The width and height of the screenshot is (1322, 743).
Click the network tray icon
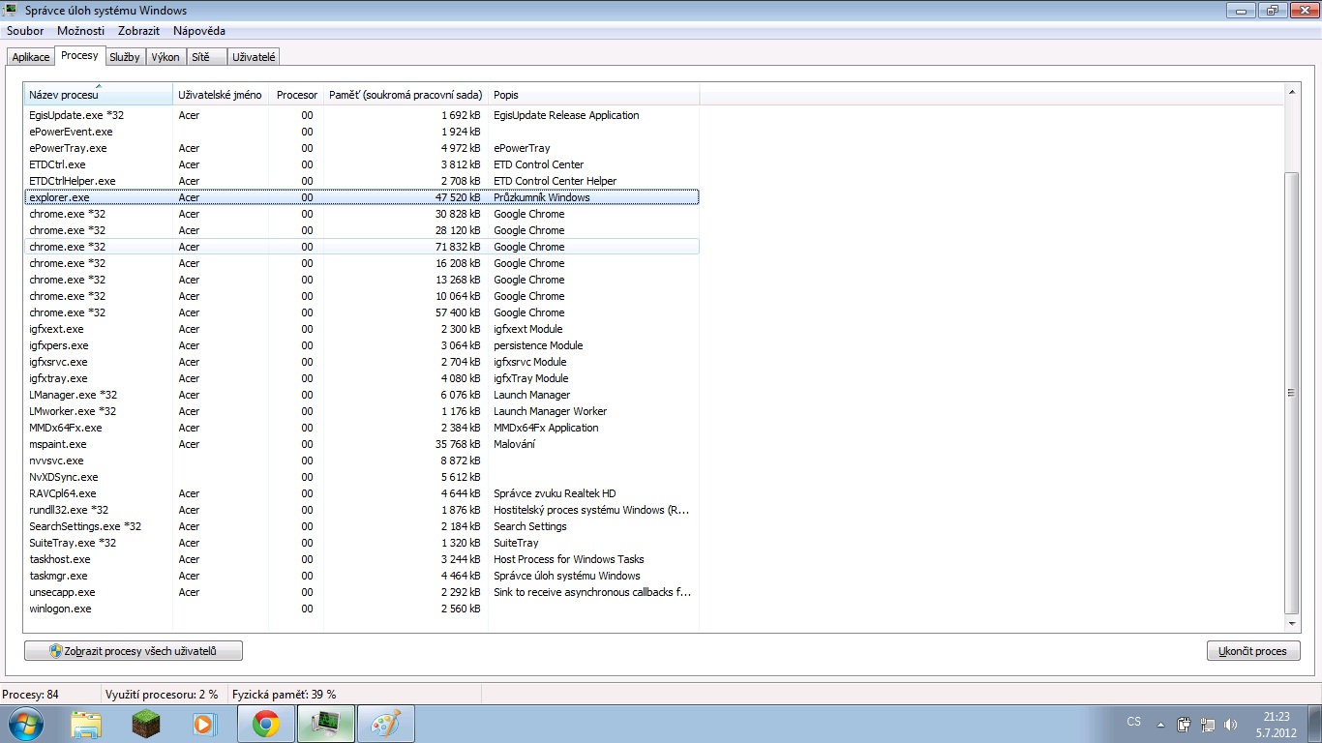[x=1207, y=724]
